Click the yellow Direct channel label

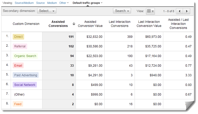(18, 37)
